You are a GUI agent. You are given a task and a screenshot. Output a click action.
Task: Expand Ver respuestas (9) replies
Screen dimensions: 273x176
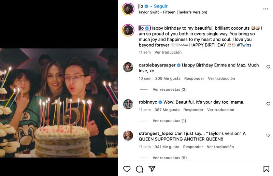pyautogui.click(x=169, y=158)
